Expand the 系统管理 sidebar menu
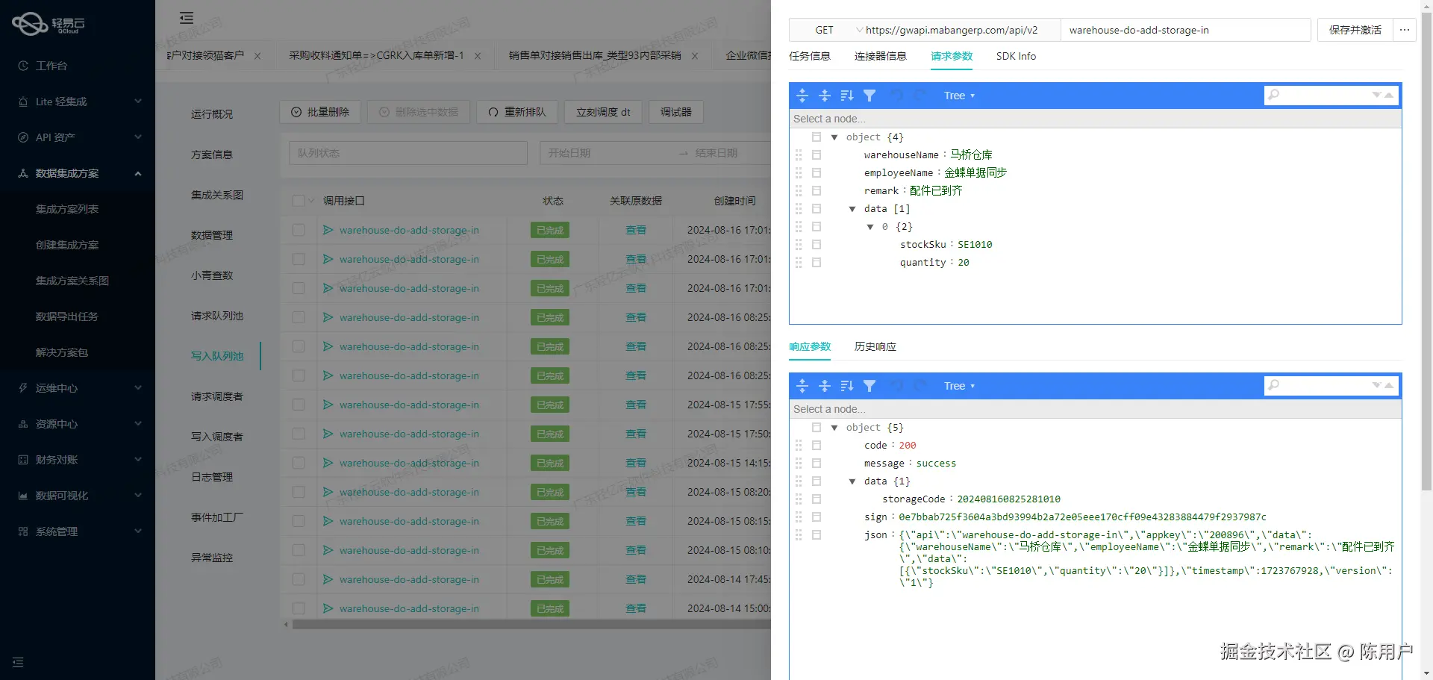Image resolution: width=1433 pixels, height=680 pixels. (x=78, y=531)
